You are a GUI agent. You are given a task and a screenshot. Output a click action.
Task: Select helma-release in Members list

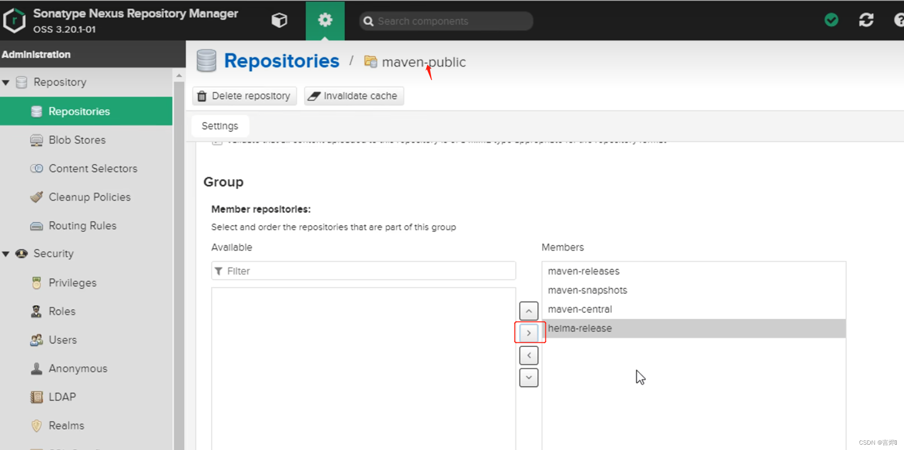click(x=694, y=328)
